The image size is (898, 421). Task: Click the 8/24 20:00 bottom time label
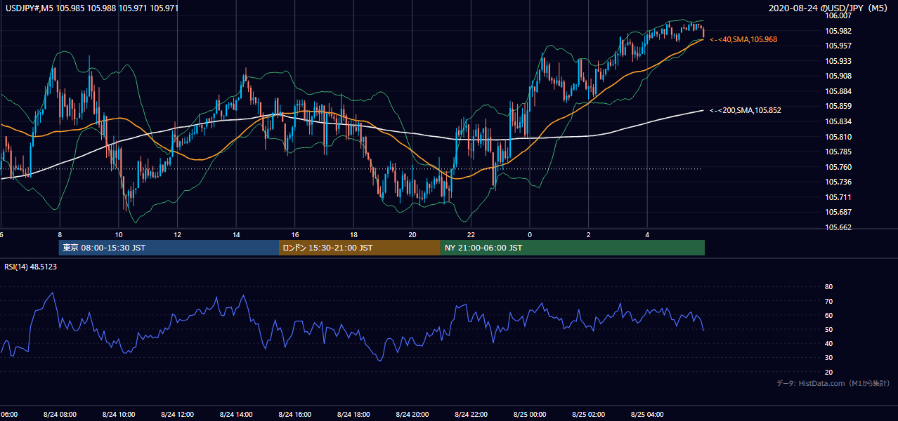click(x=412, y=414)
